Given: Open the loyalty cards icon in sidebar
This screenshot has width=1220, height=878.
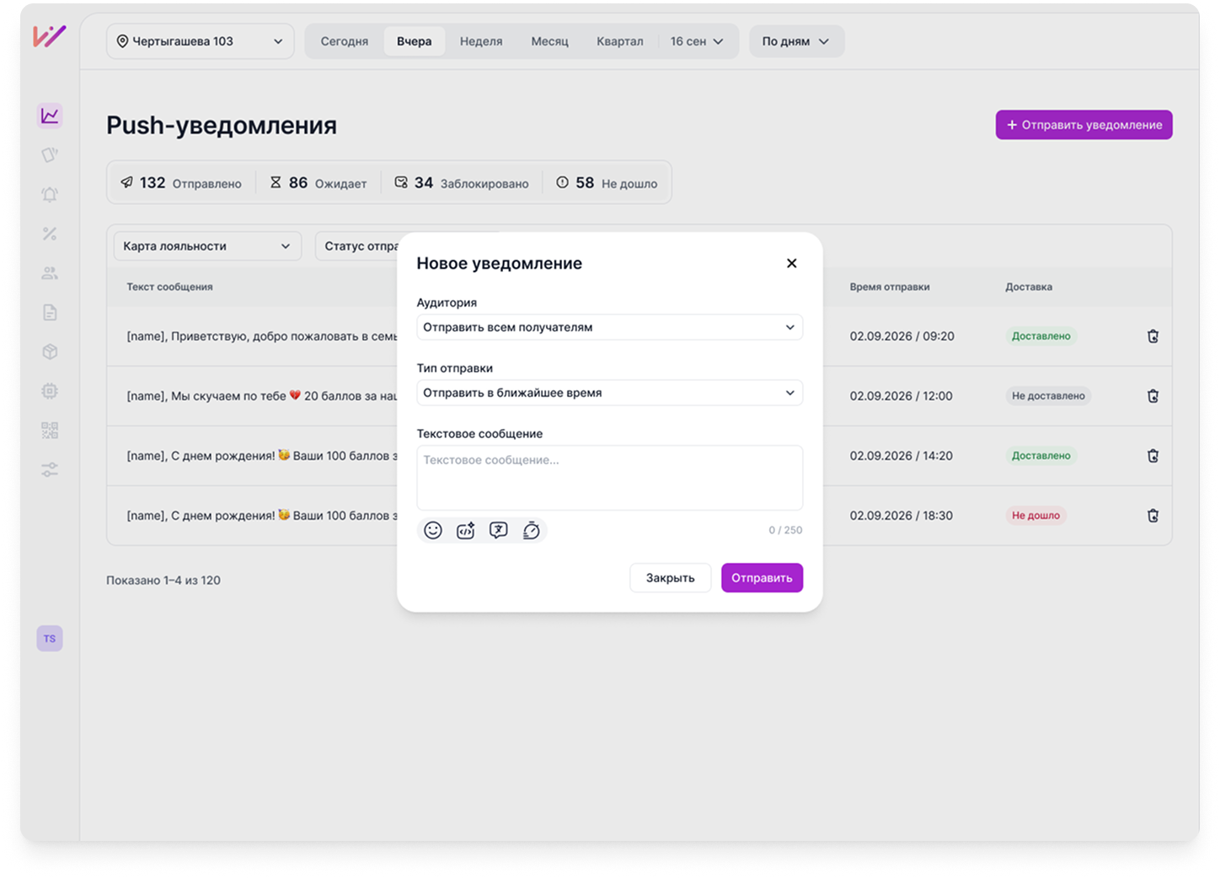Looking at the screenshot, I should [50, 155].
